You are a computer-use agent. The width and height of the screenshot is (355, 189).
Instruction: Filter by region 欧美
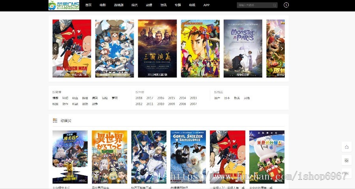click(237, 98)
